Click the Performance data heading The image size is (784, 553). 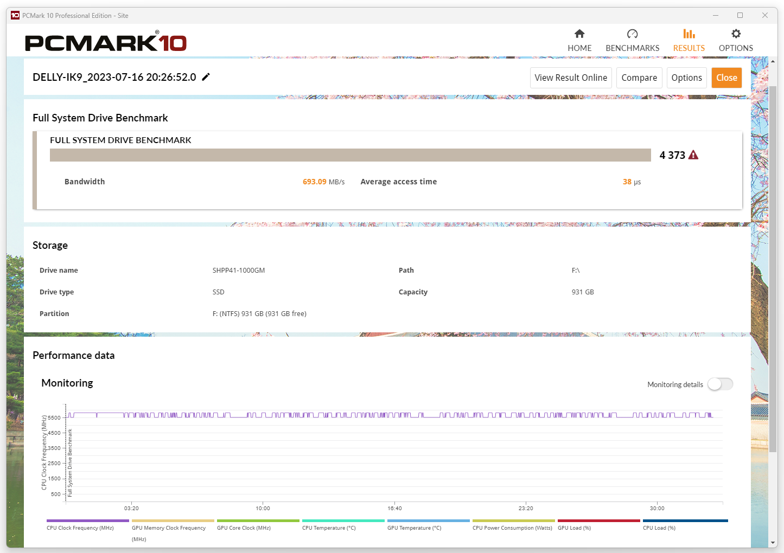tap(74, 355)
